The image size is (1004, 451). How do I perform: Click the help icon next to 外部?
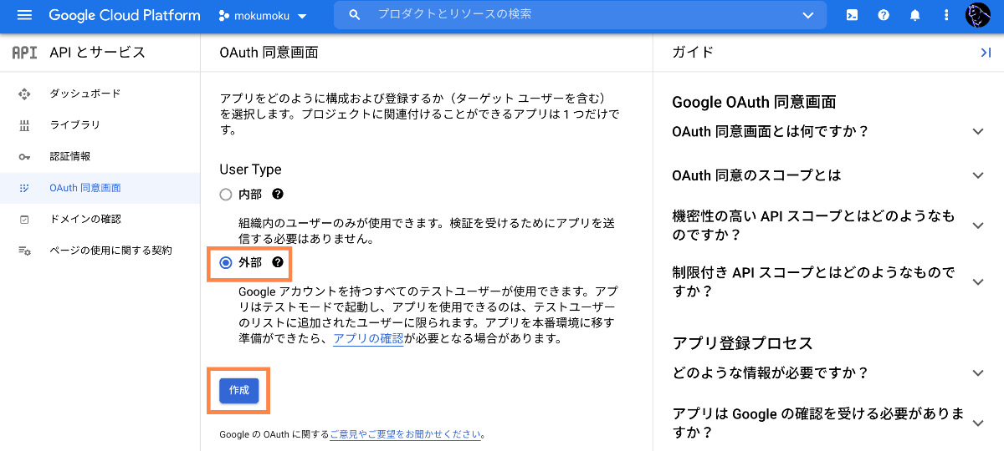278,262
